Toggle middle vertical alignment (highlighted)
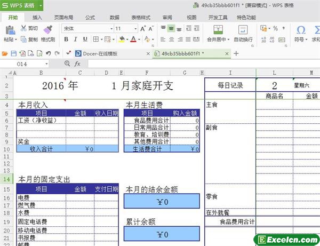Image resolution: width=320 pixels, height=246 pixels. (171, 28)
